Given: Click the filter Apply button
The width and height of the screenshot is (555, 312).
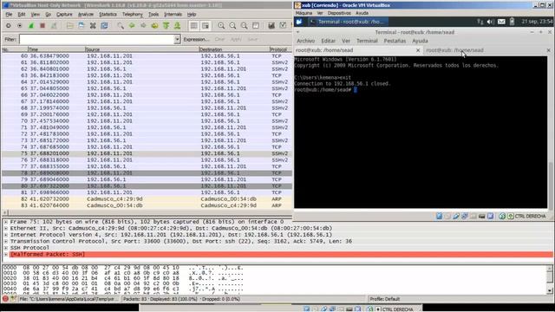Looking at the screenshot, I should tap(236, 39).
